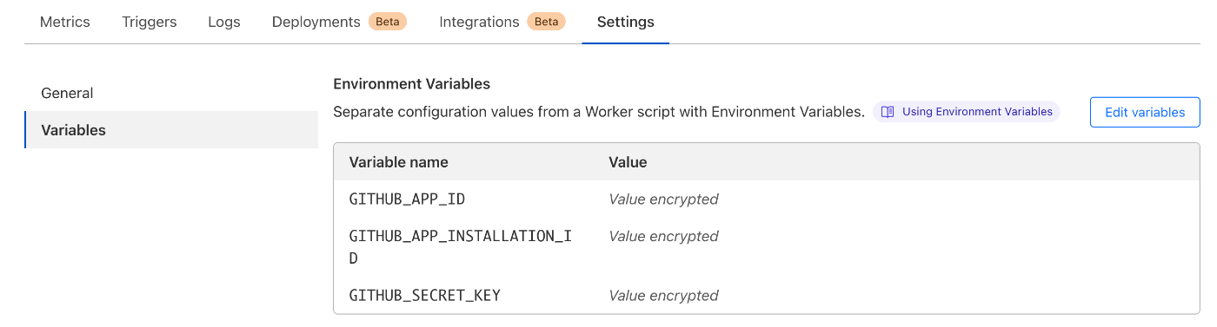This screenshot has width=1217, height=327.
Task: Select Variables in the settings sidebar
Action: pos(171,130)
